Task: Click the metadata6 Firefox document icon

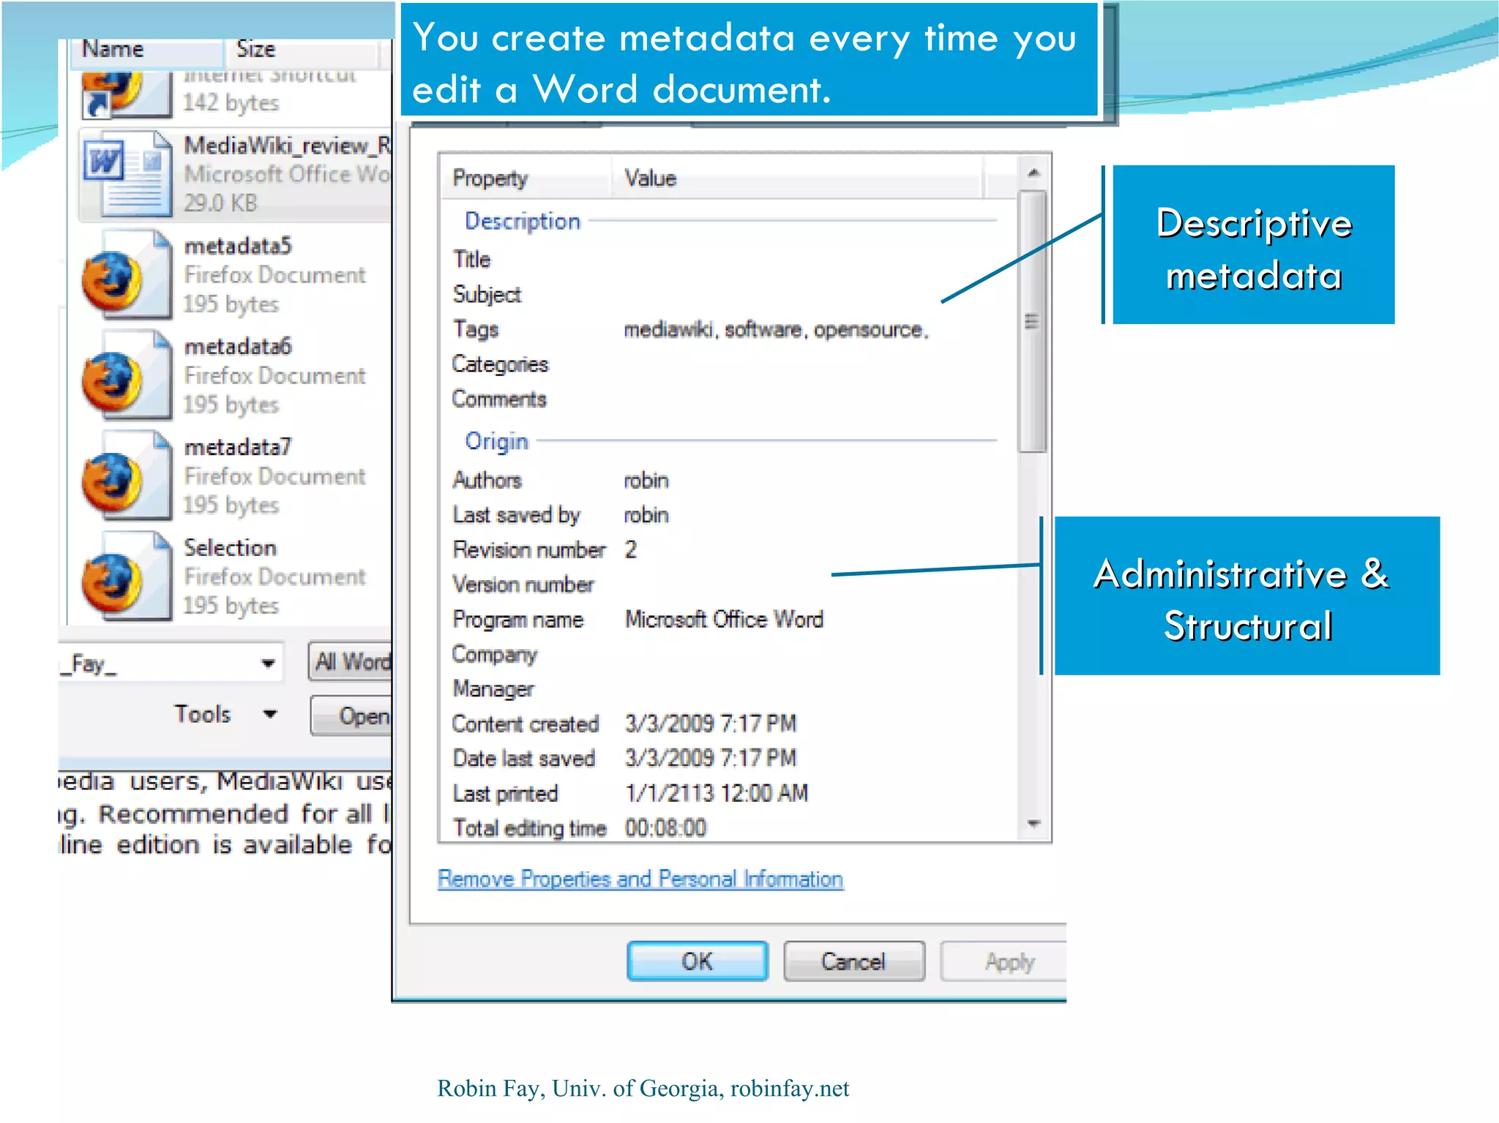Action: [x=127, y=375]
